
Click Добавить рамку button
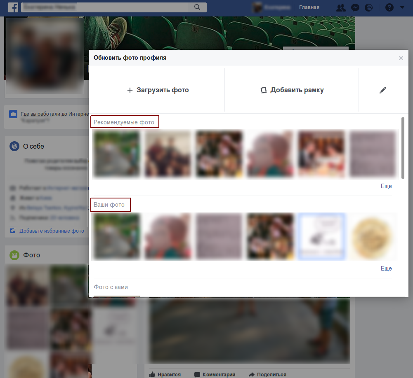[x=292, y=90]
